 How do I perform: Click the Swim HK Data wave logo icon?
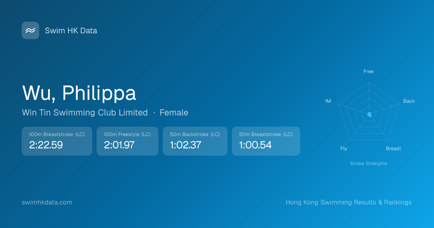point(30,30)
